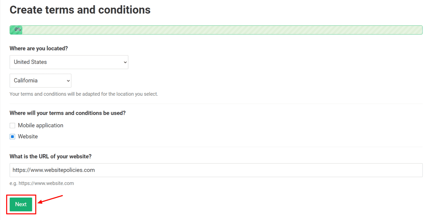Image resolution: width=431 pixels, height=220 pixels.
Task: Click the "Create terms and conditions" heading
Action: click(80, 10)
